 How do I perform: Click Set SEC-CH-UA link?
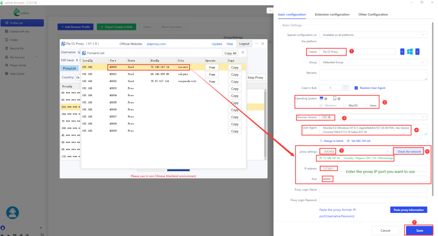pos(359,141)
